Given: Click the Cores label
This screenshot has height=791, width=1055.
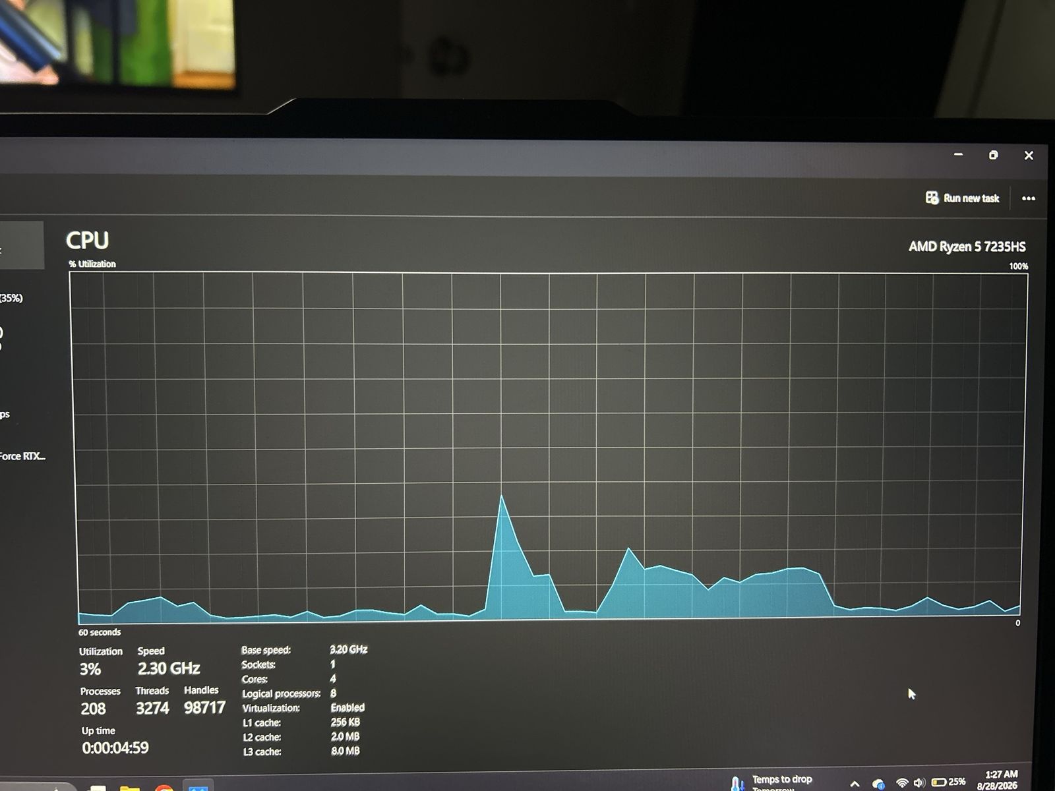Looking at the screenshot, I should (255, 679).
